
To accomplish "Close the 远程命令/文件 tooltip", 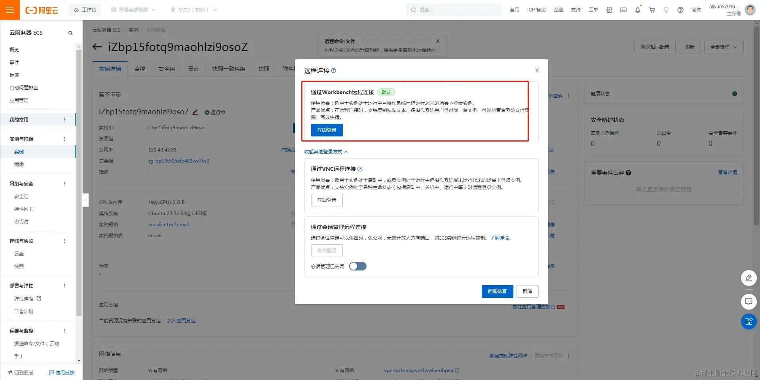I will tap(438, 41).
